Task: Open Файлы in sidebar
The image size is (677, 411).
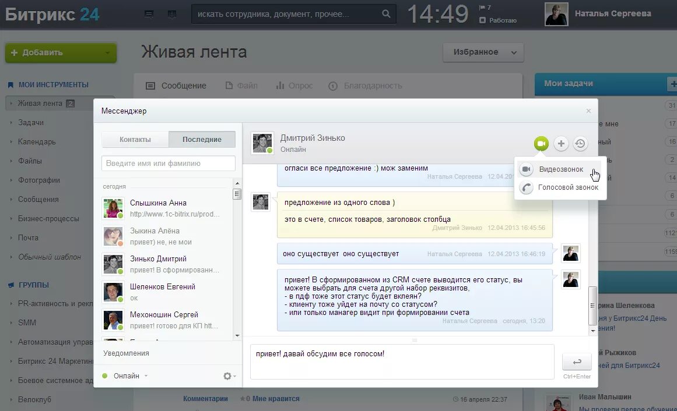Action: pyautogui.click(x=30, y=161)
